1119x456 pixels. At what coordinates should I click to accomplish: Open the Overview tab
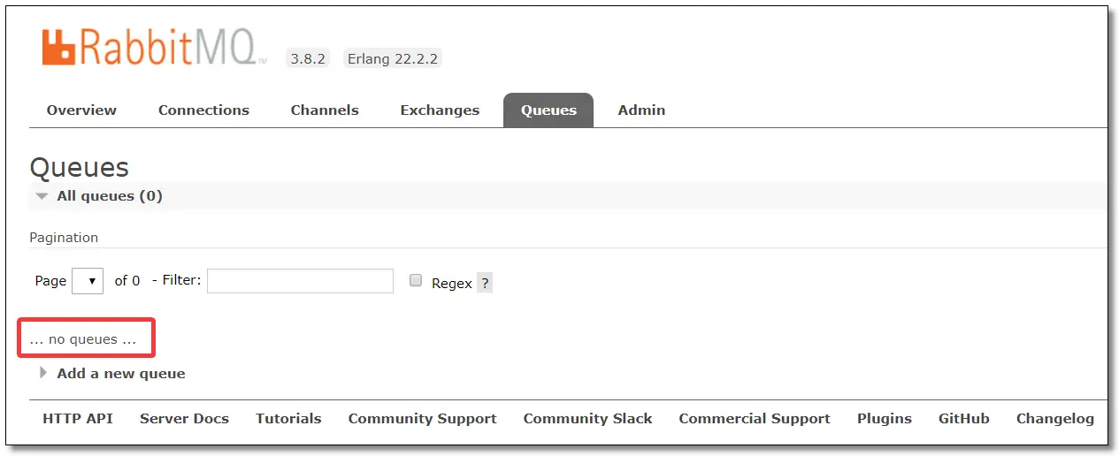(x=81, y=110)
